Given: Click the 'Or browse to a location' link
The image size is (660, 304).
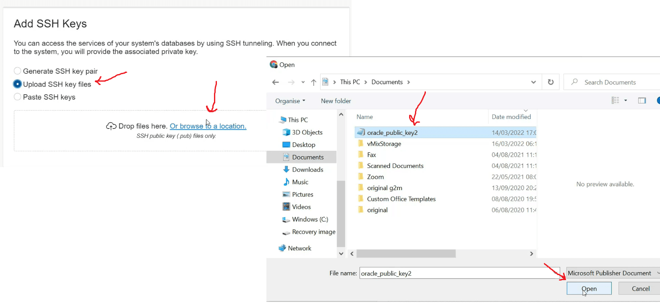Looking at the screenshot, I should point(208,126).
